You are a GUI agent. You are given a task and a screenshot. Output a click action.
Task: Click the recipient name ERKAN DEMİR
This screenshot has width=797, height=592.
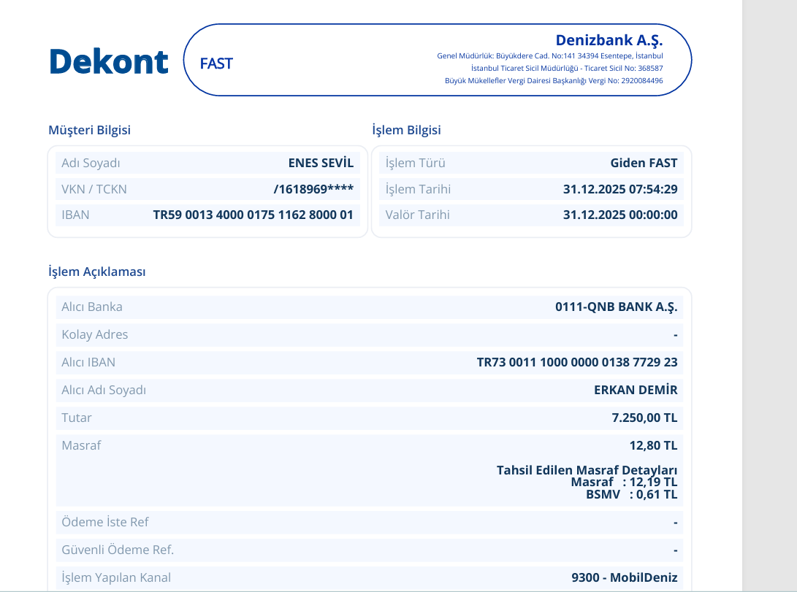tap(636, 390)
